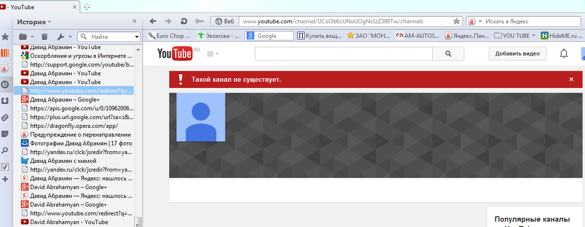This screenshot has height=227, width=585.
Task: Open the password key wand
Action: coord(199,21)
